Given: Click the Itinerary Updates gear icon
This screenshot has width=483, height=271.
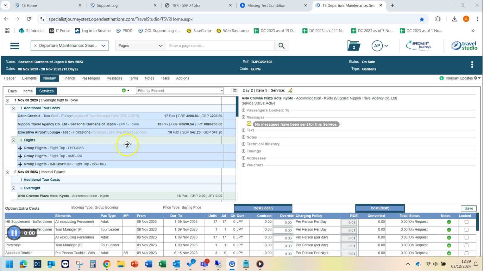Looking at the screenshot, I should pyautogui.click(x=475, y=78).
